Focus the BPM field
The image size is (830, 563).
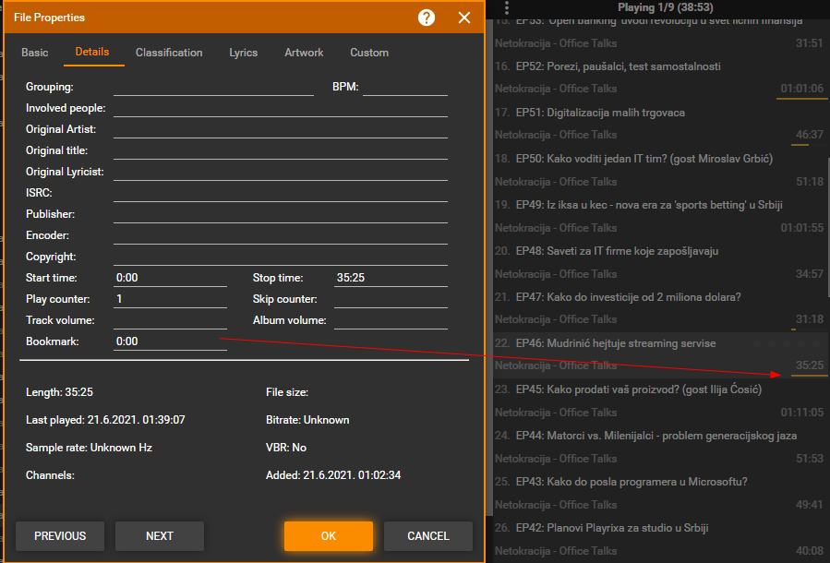(404, 87)
